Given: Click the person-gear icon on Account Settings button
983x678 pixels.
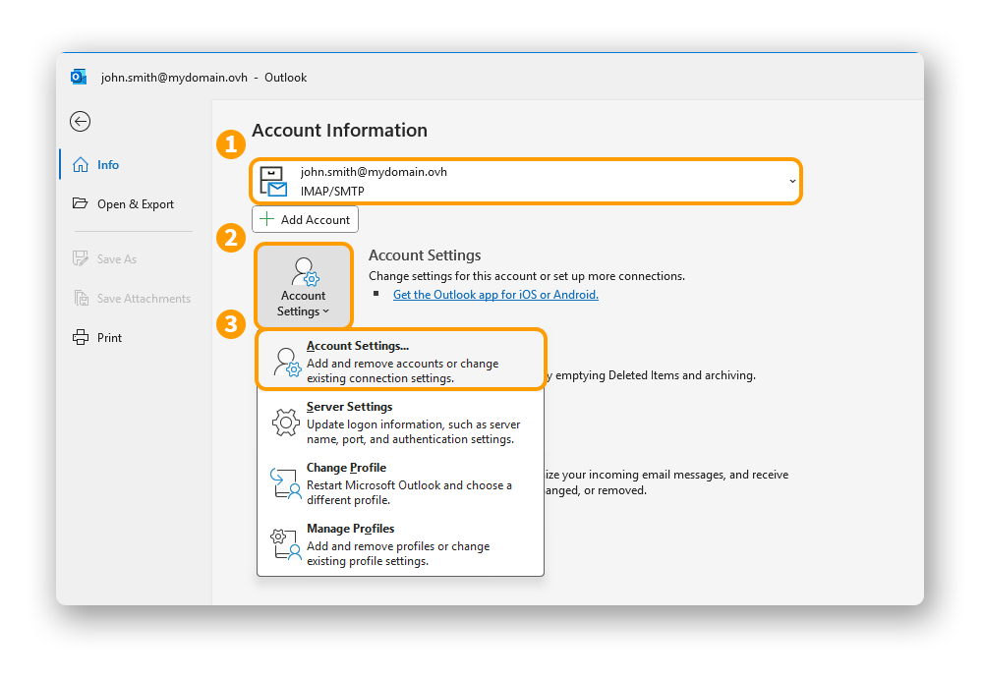Looking at the screenshot, I should click(304, 271).
